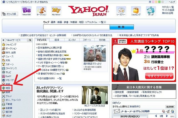This screenshot has height=118, width=178.
Task: Click the 地図 globe icon in sidebar
Action: point(4,88)
